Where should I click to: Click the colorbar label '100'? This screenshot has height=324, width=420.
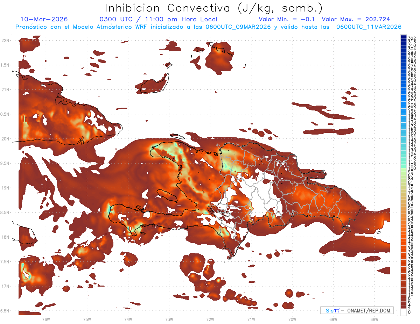point(412,168)
